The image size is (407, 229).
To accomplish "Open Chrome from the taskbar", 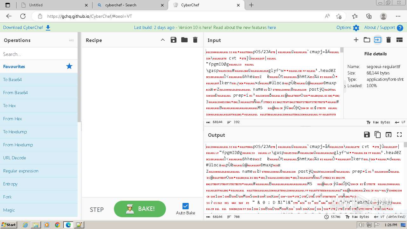I will click(x=57, y=225).
